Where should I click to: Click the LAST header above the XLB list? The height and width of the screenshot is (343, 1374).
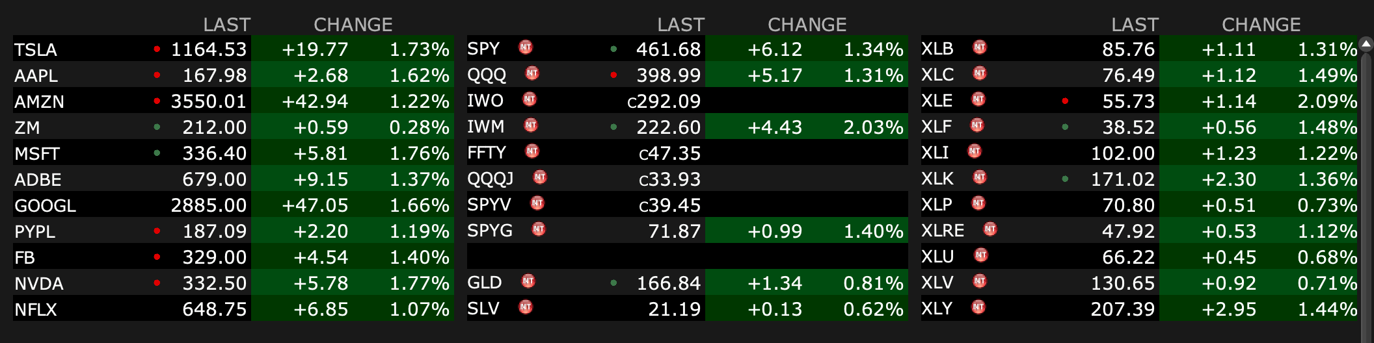pyautogui.click(x=1135, y=25)
